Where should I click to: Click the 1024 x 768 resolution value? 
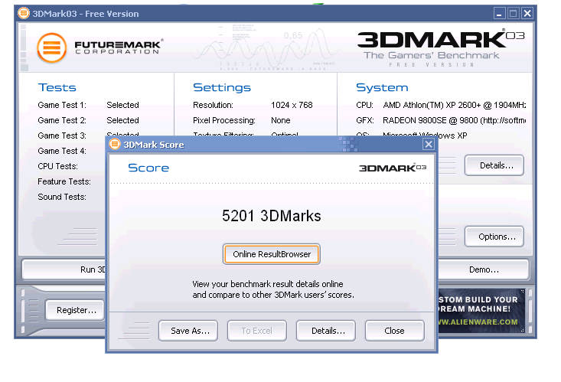pyautogui.click(x=292, y=105)
